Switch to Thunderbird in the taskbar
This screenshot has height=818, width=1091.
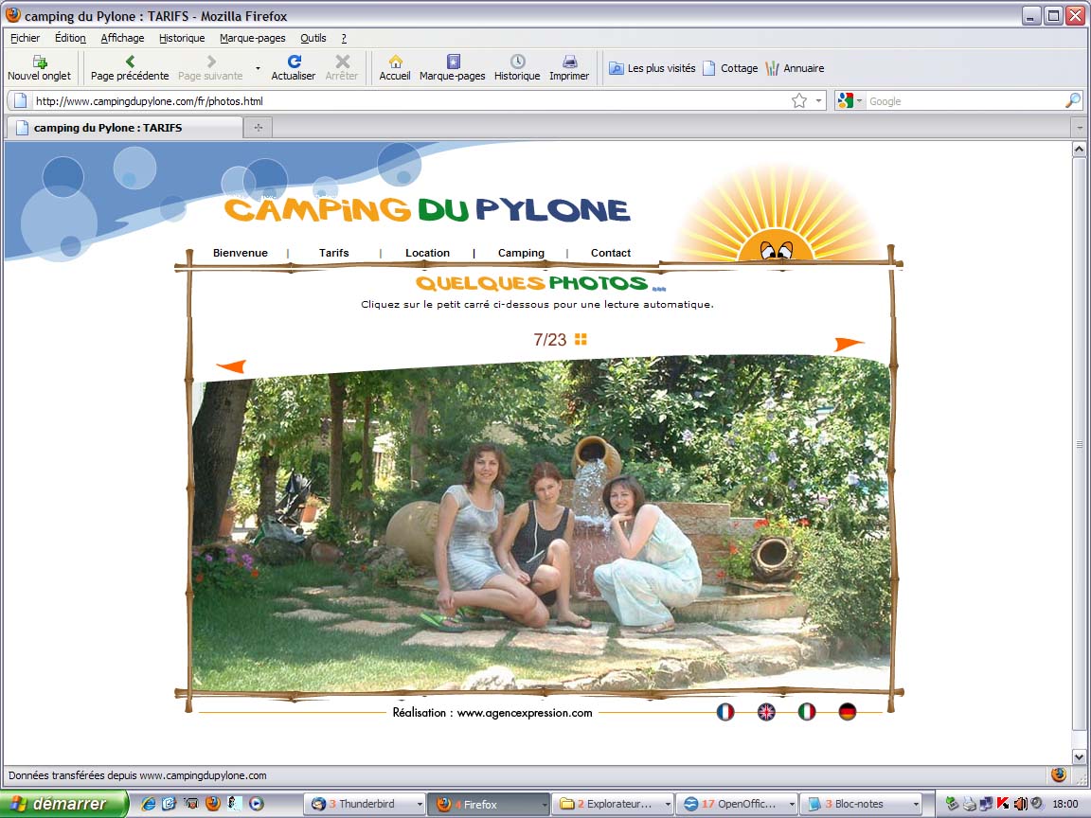366,804
